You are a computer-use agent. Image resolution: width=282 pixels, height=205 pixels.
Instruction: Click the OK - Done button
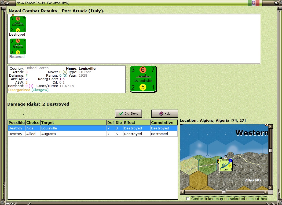coord(129,114)
